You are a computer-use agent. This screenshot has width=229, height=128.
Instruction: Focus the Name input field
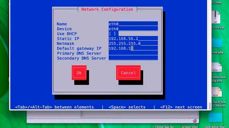click(133, 24)
